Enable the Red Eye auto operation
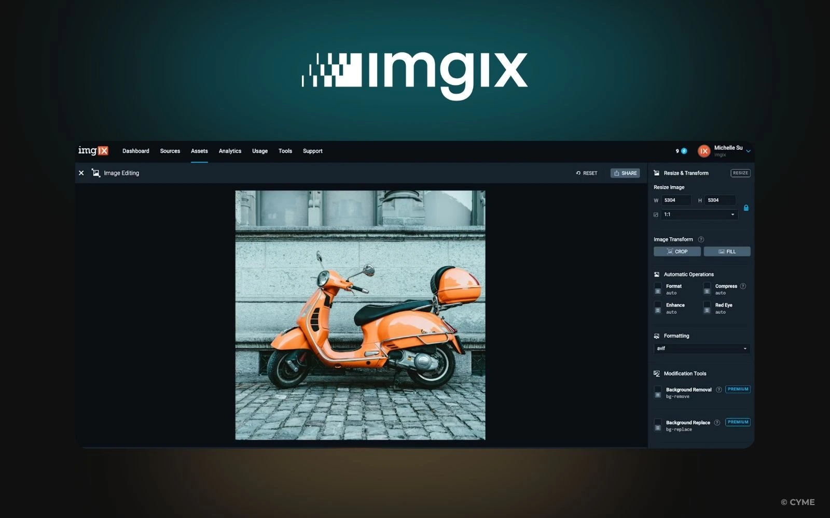Image resolution: width=830 pixels, height=518 pixels. coord(707,308)
